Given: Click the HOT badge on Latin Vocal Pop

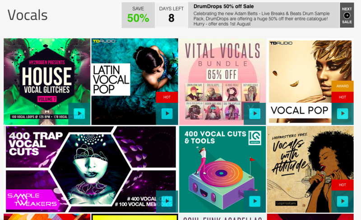Looking at the screenshot, I should pos(167,97).
